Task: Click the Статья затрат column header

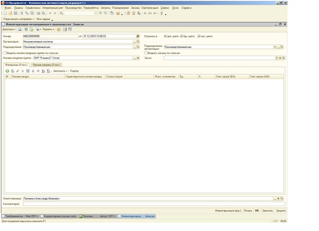Action: [x=129, y=77]
